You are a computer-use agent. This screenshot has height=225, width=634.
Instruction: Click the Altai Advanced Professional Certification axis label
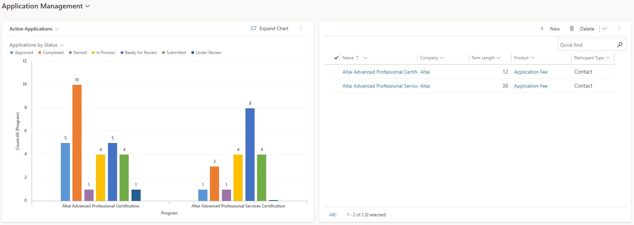pyautogui.click(x=101, y=206)
